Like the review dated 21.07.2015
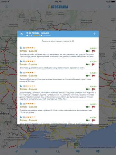Viewport: 116px width, 155px height. pos(88,64)
